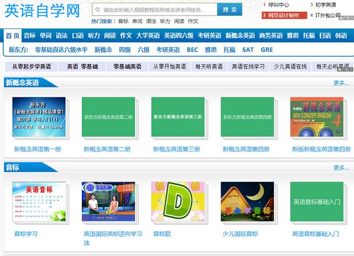Select hot search keyword 单词
The height and width of the screenshot is (256, 354).
tap(137, 22)
